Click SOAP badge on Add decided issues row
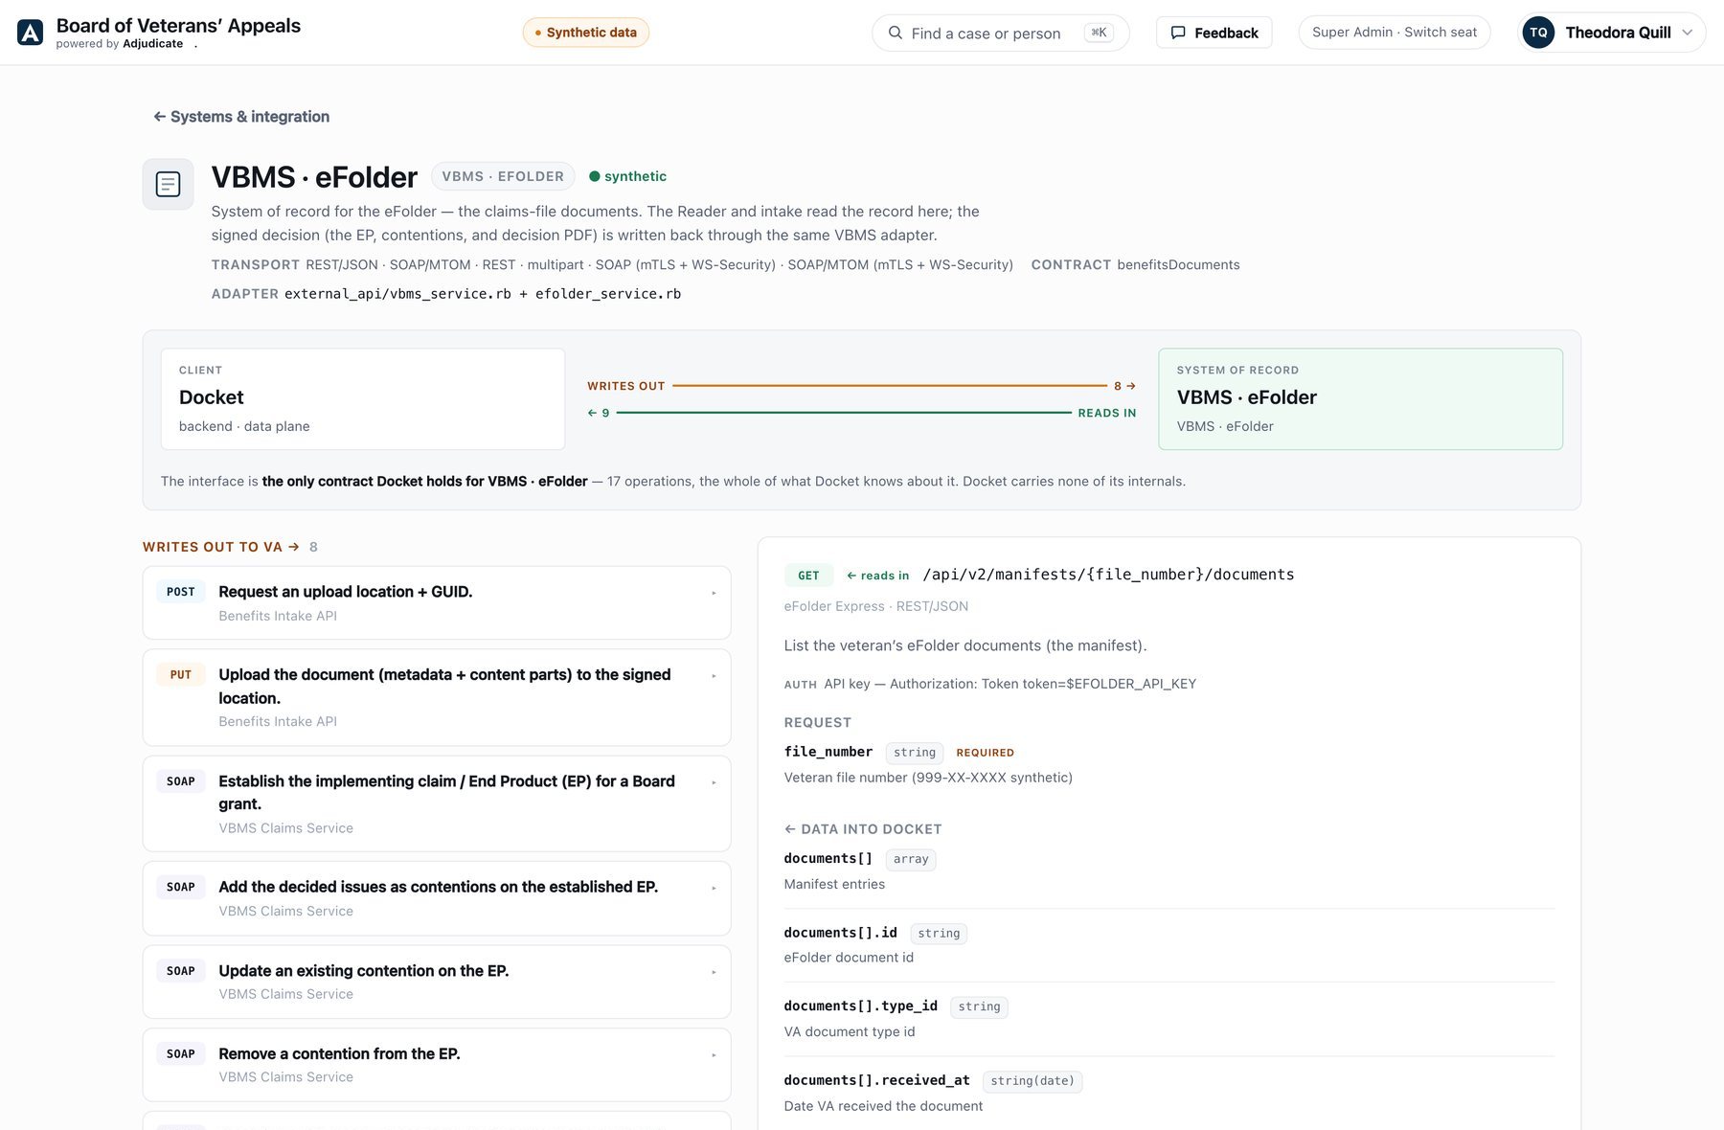 180,887
